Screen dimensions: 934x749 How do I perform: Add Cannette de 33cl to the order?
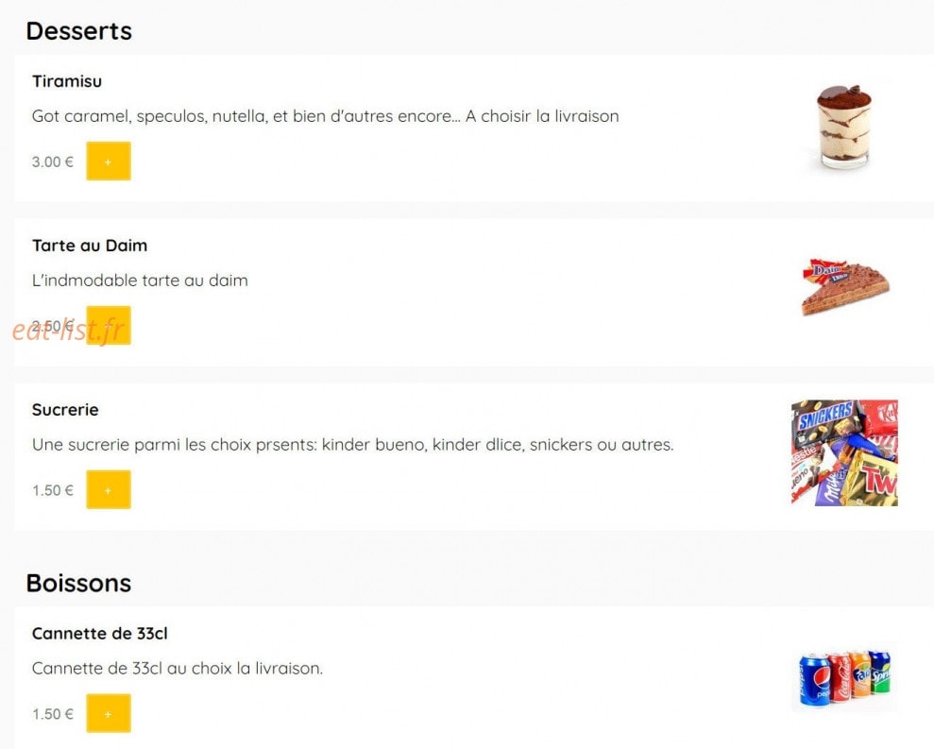(x=109, y=713)
